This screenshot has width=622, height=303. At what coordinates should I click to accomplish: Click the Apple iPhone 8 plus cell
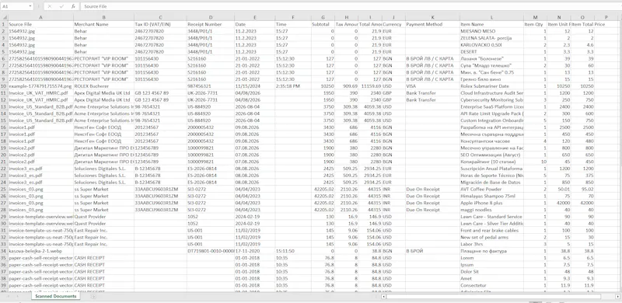491,203
